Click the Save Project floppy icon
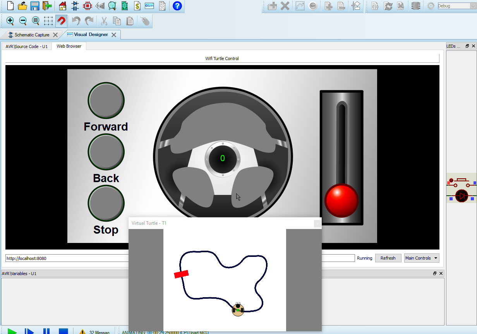The image size is (477, 334). [x=35, y=6]
